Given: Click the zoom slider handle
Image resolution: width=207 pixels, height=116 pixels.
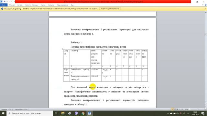Looking at the screenshot, I should point(198,109).
